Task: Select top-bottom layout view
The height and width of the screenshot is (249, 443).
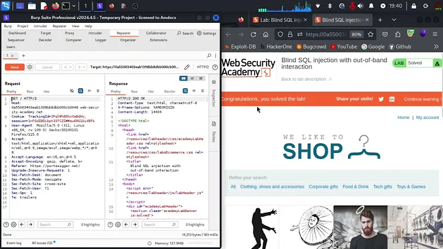Action: 192,78
